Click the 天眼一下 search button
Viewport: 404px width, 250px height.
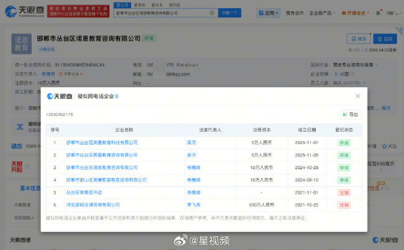click(x=229, y=13)
